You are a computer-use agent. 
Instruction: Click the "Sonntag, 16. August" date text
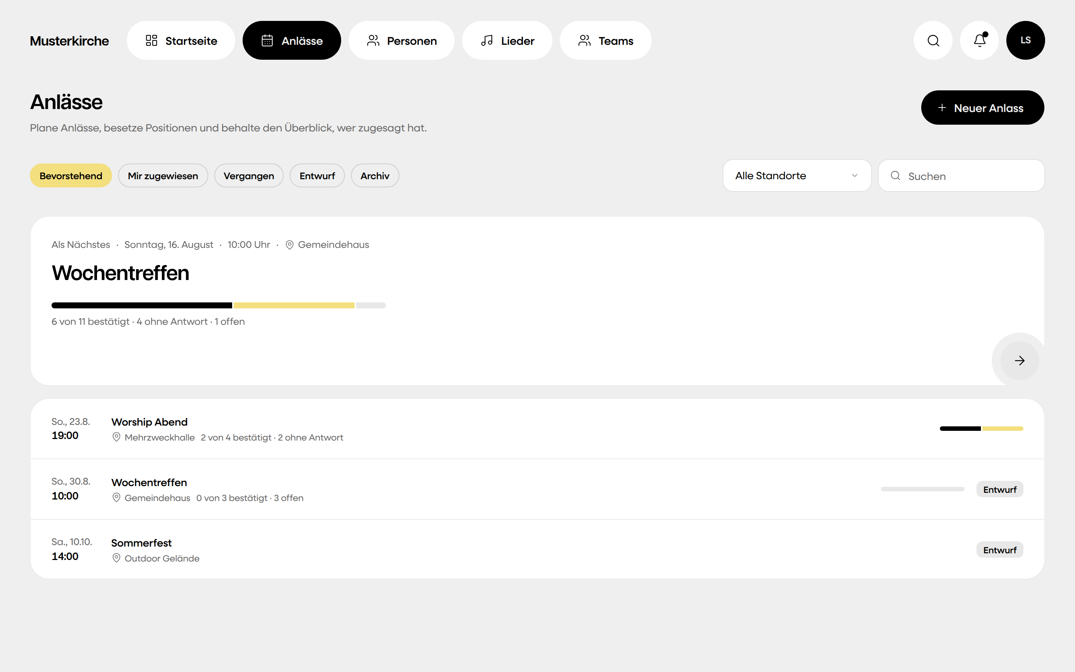coord(169,245)
